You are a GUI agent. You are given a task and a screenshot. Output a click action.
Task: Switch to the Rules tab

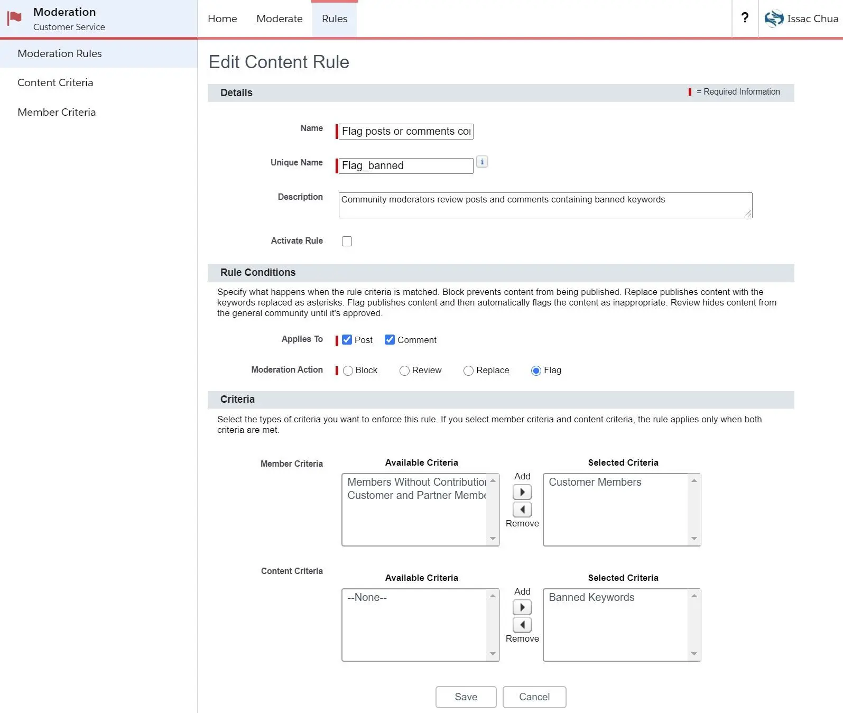click(x=335, y=18)
